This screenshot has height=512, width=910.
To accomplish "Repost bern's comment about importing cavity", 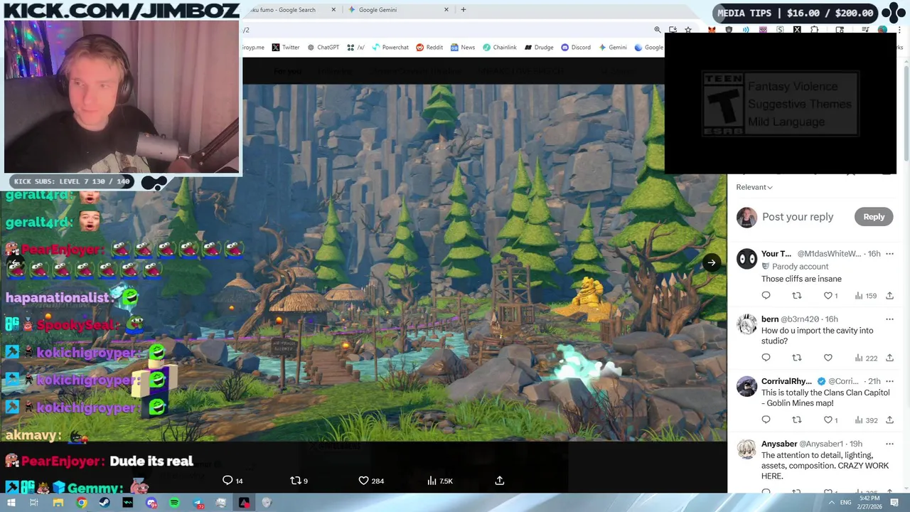I will click(797, 358).
